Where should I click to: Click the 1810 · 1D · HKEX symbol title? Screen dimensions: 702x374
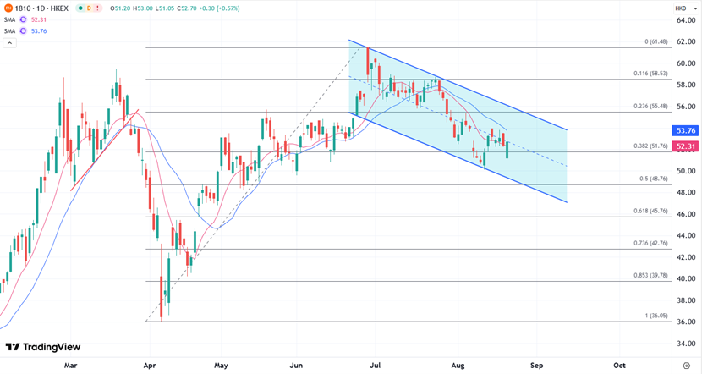click(x=41, y=8)
